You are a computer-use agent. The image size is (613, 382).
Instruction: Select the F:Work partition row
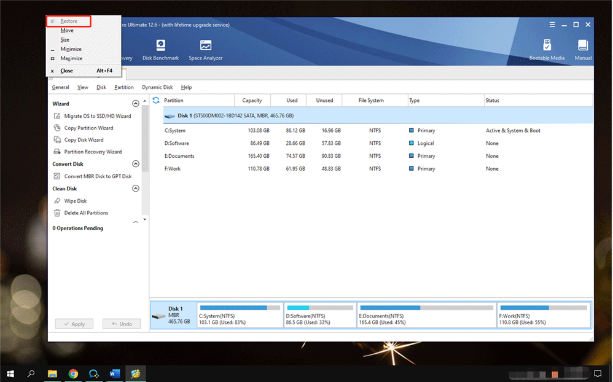click(x=378, y=169)
